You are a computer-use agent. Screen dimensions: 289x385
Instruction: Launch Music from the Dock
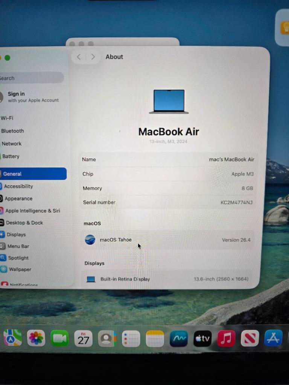click(x=226, y=338)
